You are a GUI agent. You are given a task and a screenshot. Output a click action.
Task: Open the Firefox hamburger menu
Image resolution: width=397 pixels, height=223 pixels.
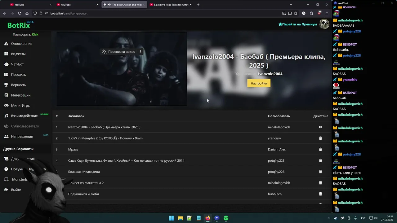point(327,13)
